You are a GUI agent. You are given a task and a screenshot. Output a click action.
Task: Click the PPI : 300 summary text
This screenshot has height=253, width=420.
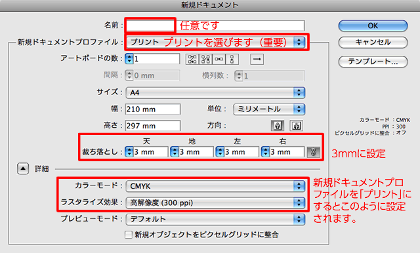pos(394,126)
